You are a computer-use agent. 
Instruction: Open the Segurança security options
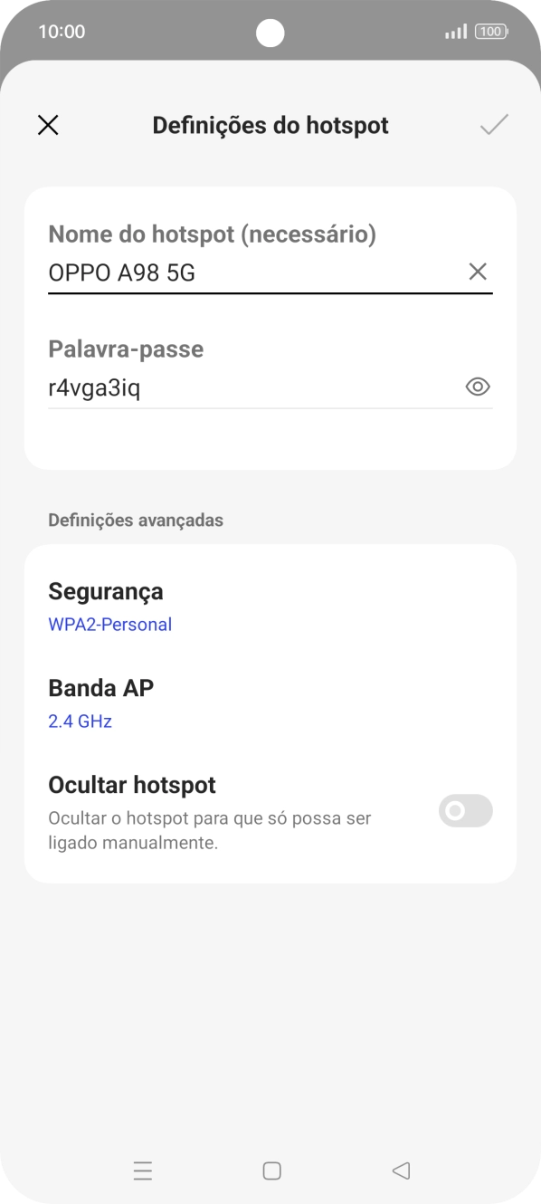(x=106, y=591)
